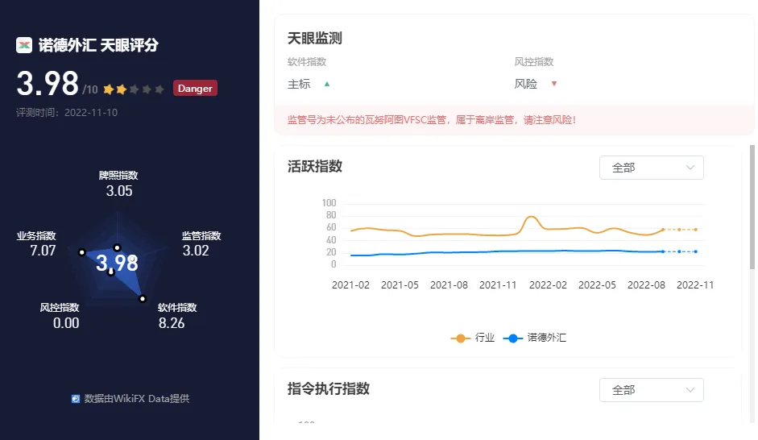Click the 监管指数 3.02 value
Image resolution: width=758 pixels, height=440 pixels.
pos(195,251)
